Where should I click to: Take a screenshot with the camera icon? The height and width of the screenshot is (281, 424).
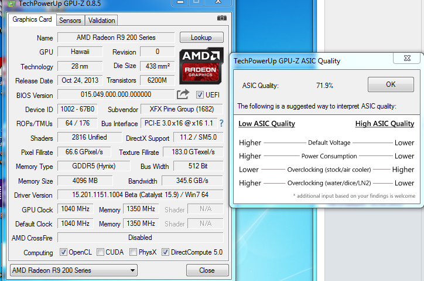pos(222,18)
